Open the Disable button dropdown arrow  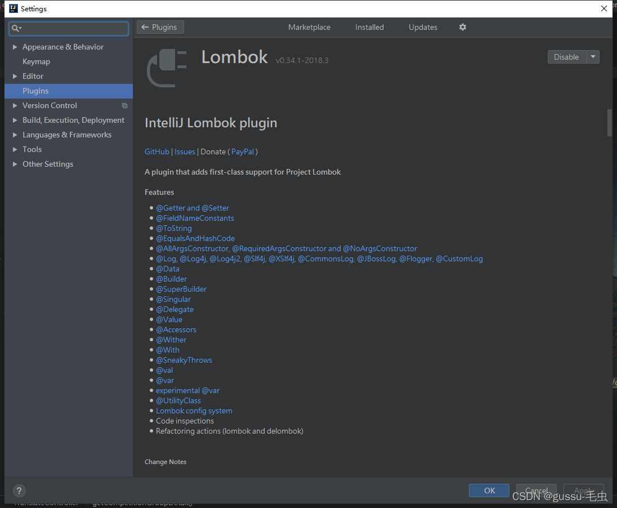click(x=593, y=57)
